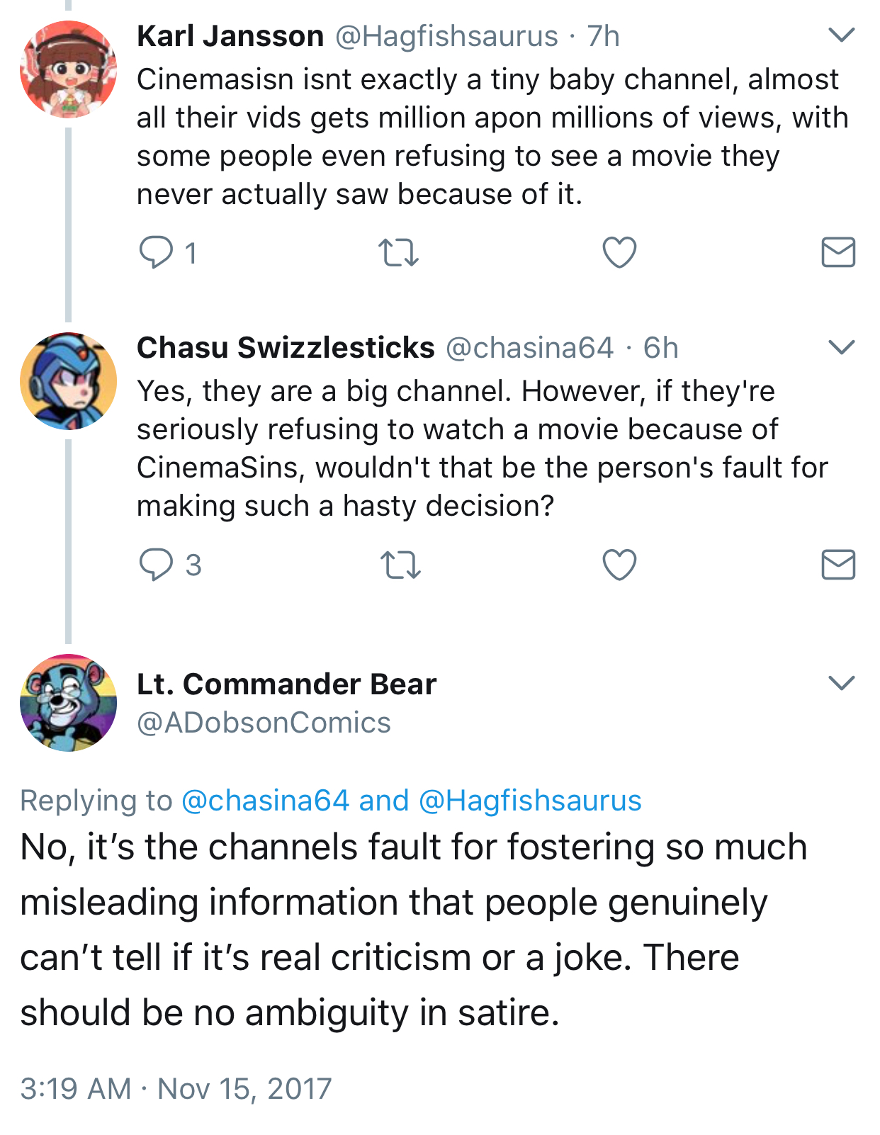
Task: Open options chevron on Karl Jansson's tweet
Action: click(x=842, y=35)
